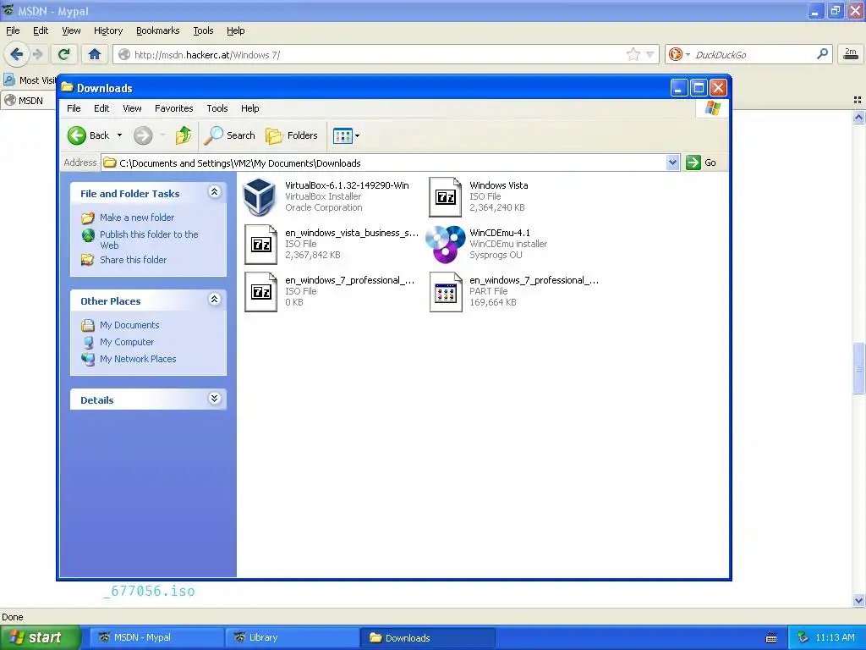Click the bookmark star in Mypal URL bar
The height and width of the screenshot is (650, 866).
633,54
